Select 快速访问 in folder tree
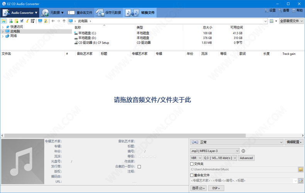The width and height of the screenshot is (305, 193). pyautogui.click(x=17, y=27)
